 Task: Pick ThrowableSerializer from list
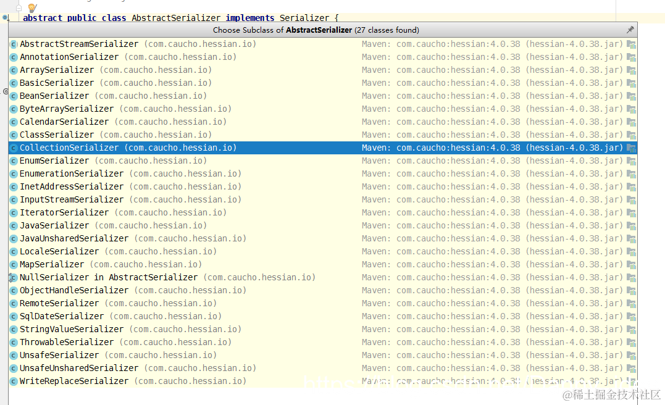point(323,342)
